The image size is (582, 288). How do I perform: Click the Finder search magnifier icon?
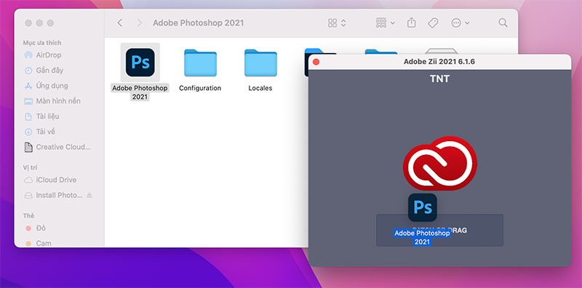click(x=503, y=23)
